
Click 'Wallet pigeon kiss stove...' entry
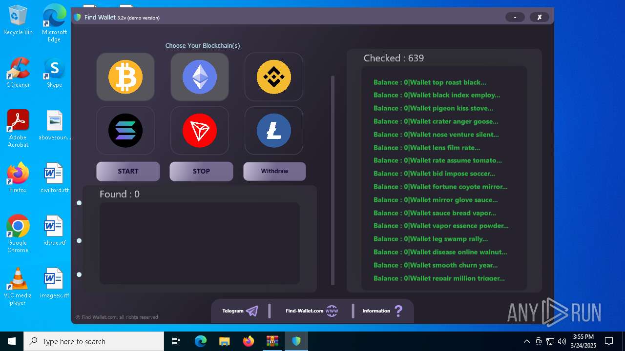coord(433,108)
